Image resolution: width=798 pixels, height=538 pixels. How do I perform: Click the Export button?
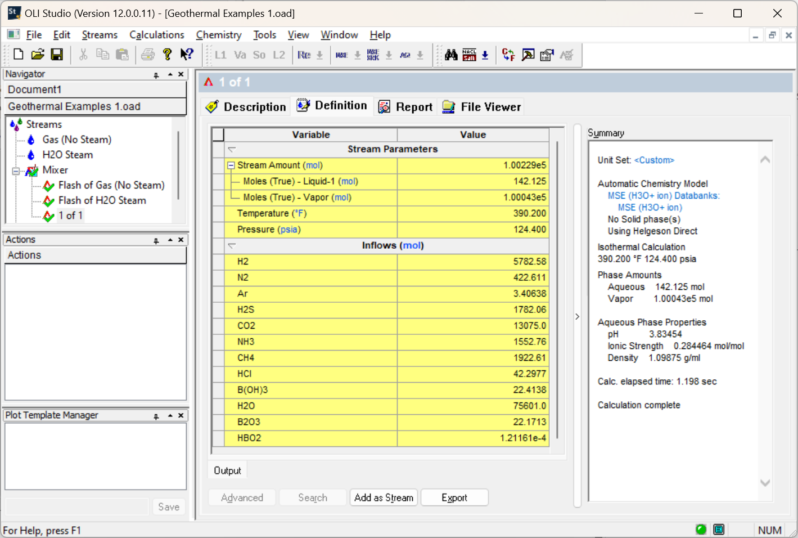tap(454, 497)
